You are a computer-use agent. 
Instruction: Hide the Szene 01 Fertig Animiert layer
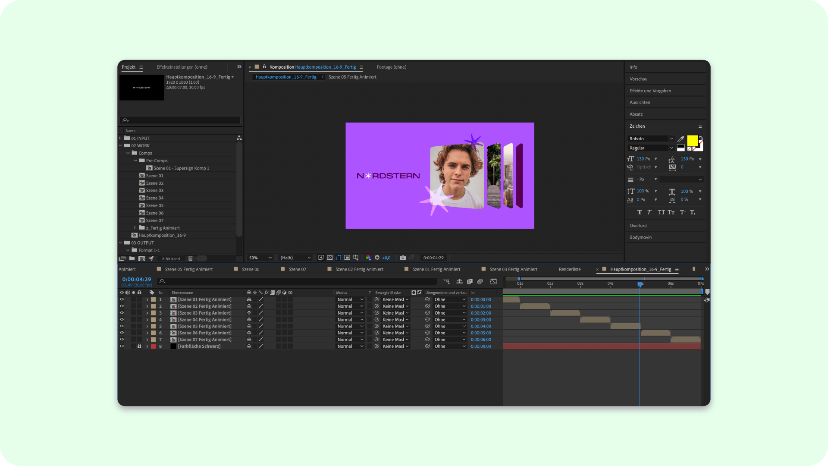pyautogui.click(x=122, y=299)
